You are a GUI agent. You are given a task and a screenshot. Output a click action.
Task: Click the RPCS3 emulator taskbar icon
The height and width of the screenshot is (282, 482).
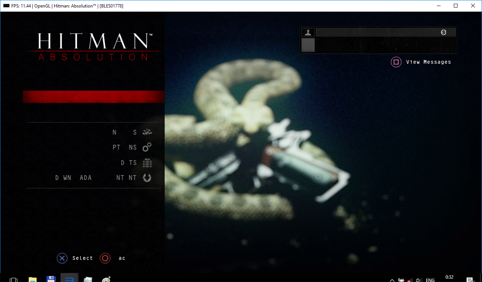[69, 279]
